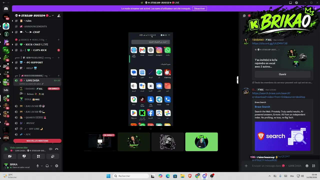Image resolution: width=320 pixels, height=180 pixels.
Task: Open the Brave Search embed title link
Action: (262, 107)
